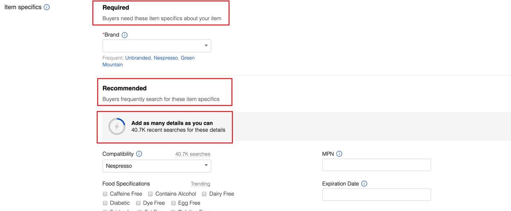The height and width of the screenshot is (211, 511).
Task: Click the MPN info icon
Action: pos(339,154)
